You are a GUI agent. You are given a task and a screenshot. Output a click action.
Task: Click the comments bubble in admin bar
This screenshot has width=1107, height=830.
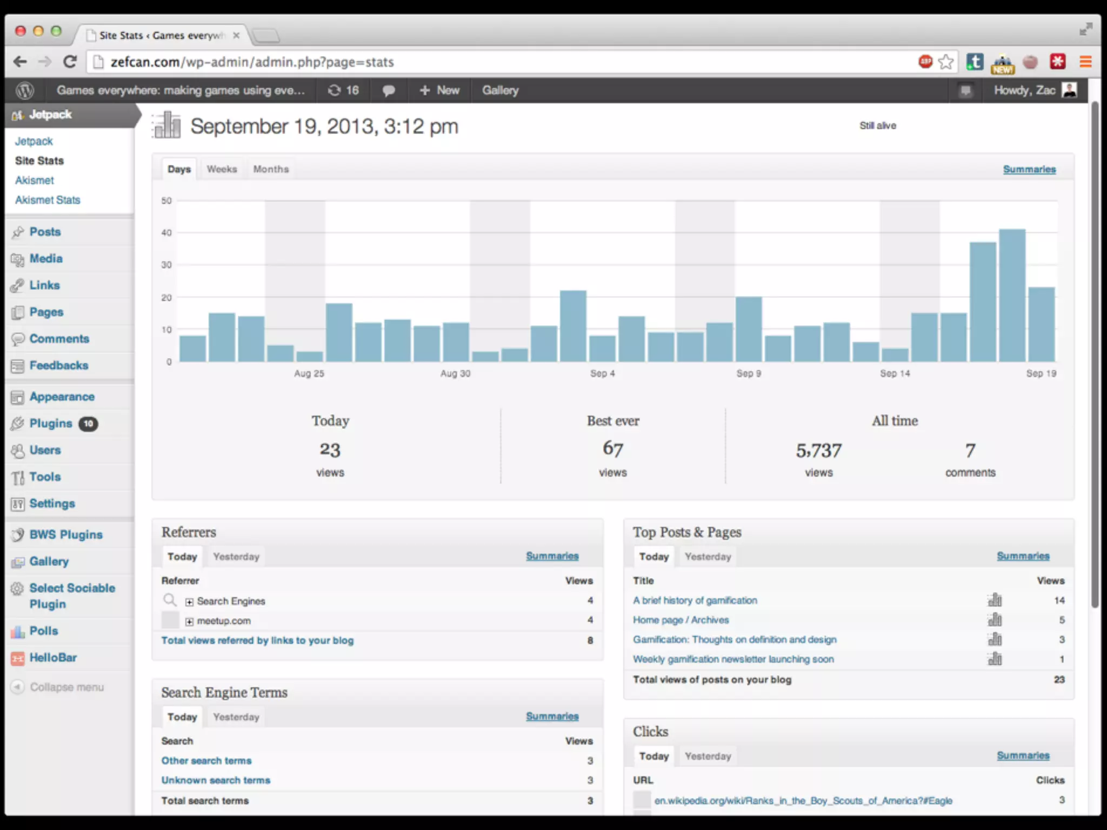pos(388,90)
